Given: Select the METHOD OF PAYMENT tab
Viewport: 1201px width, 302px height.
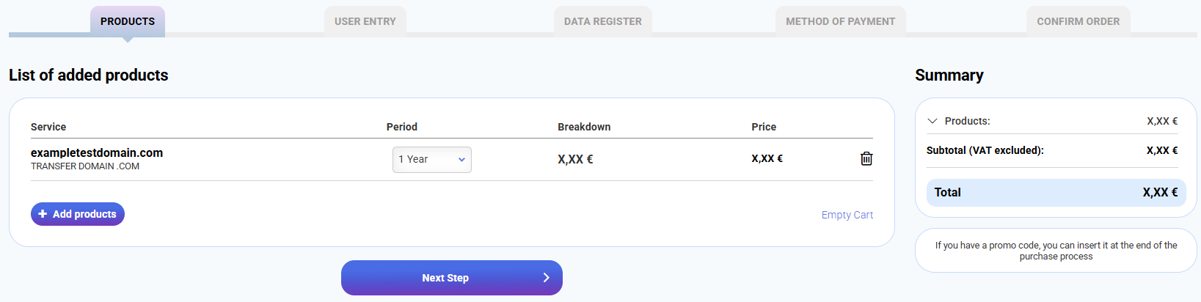Looking at the screenshot, I should pyautogui.click(x=841, y=21).
